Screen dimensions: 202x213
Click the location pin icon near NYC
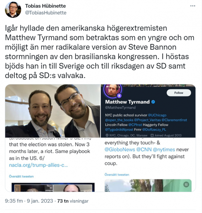tap(107, 136)
